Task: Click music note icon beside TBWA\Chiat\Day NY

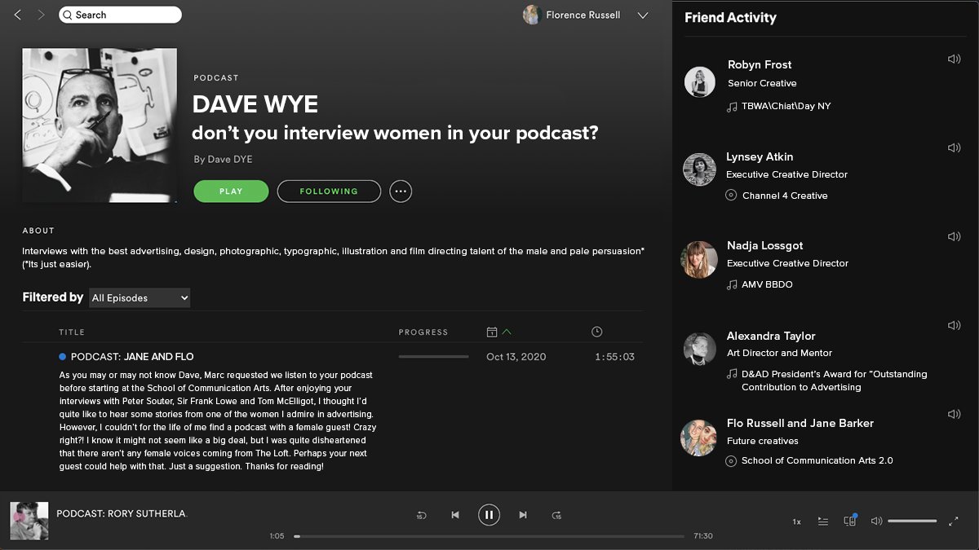Action: click(732, 107)
